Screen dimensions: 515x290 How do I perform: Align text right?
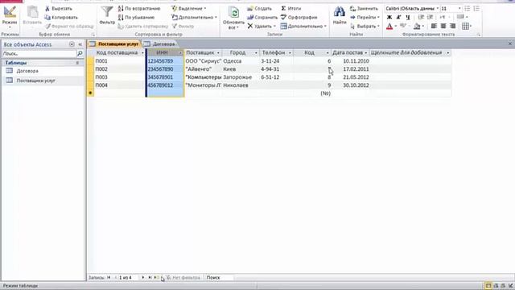453,26
